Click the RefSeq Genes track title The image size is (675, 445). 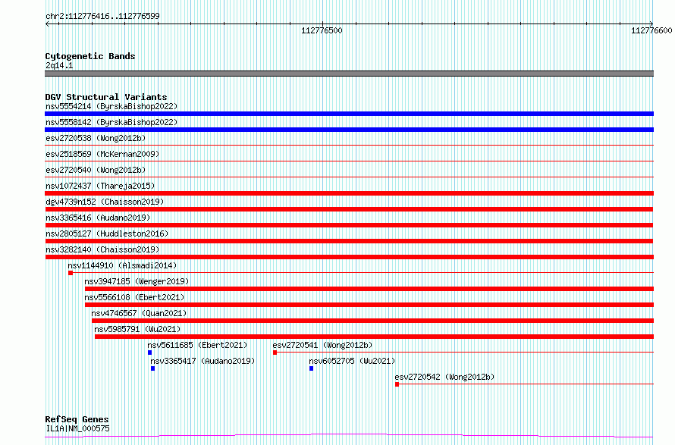tap(77, 419)
